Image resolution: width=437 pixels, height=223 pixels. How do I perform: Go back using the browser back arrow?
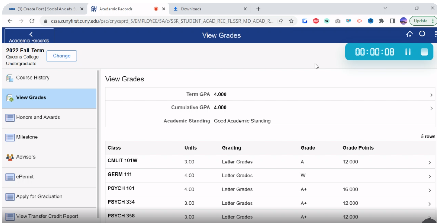(10, 21)
